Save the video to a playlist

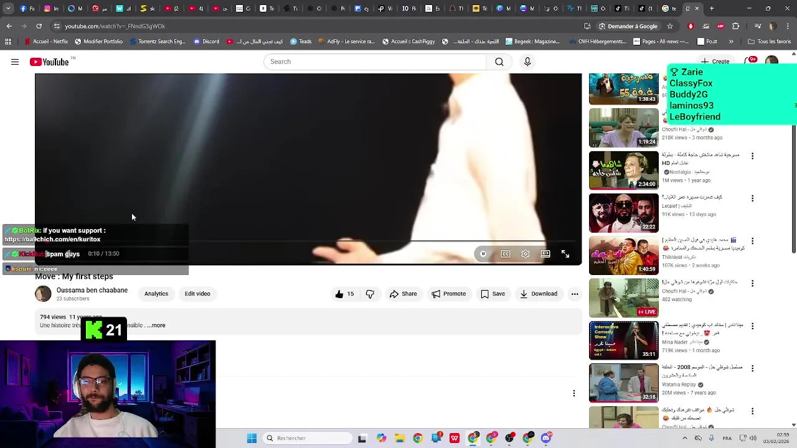[x=493, y=294]
